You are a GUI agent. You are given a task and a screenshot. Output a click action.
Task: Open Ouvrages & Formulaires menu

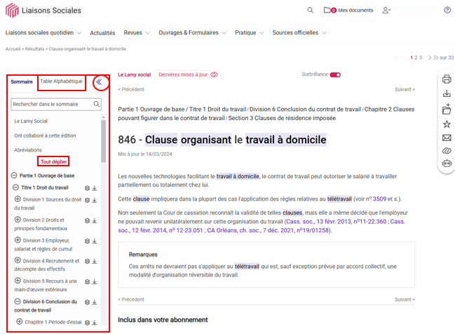click(x=192, y=33)
